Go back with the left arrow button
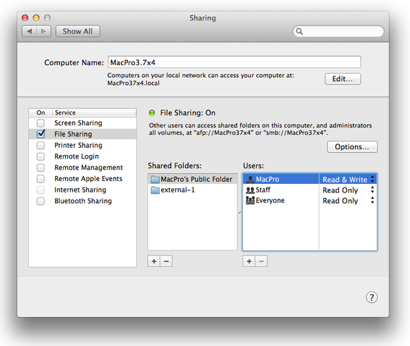This screenshot has width=410, height=346. pyautogui.click(x=29, y=31)
